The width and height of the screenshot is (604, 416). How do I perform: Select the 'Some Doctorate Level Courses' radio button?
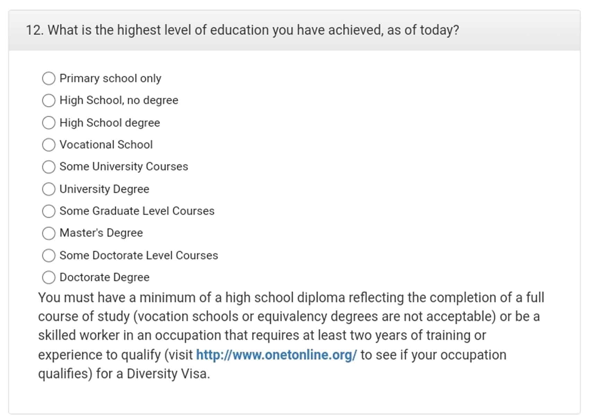pos(49,255)
